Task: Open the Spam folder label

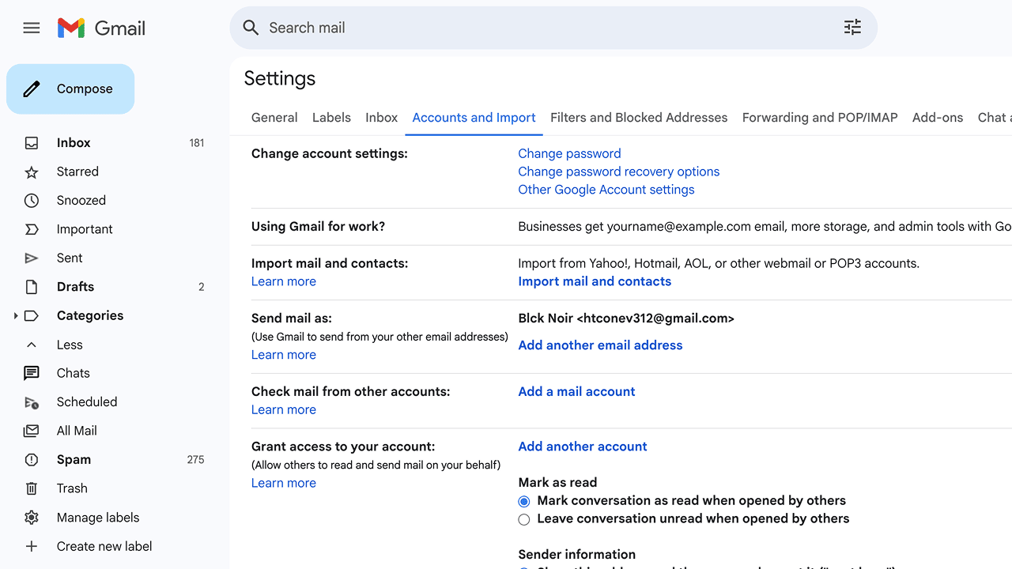Action: tap(74, 460)
